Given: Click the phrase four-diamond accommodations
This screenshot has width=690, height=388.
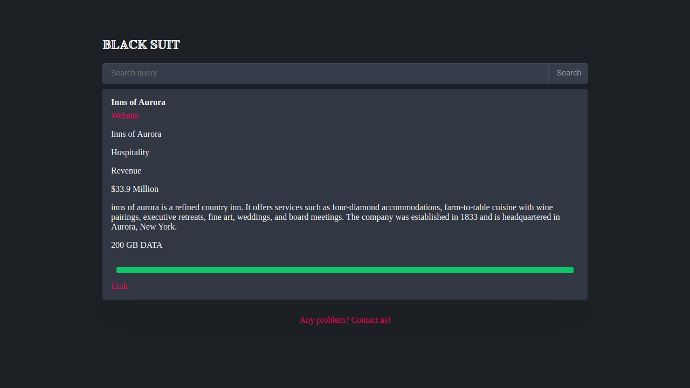Looking at the screenshot, I should click(385, 207).
